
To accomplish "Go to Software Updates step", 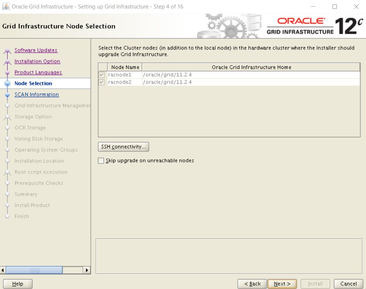I will click(x=36, y=50).
